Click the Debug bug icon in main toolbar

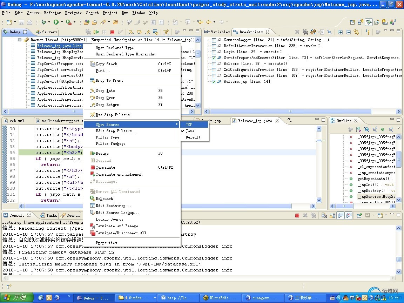(43, 22)
